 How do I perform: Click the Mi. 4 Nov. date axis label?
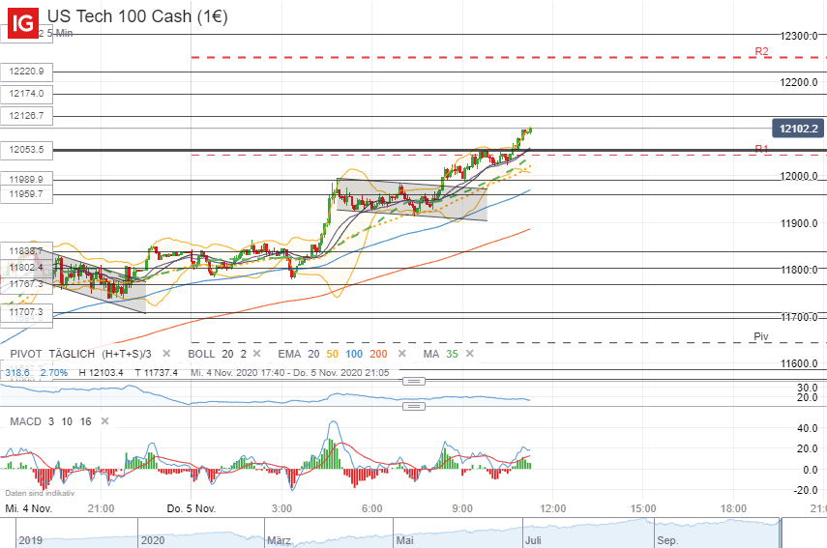pyautogui.click(x=28, y=508)
